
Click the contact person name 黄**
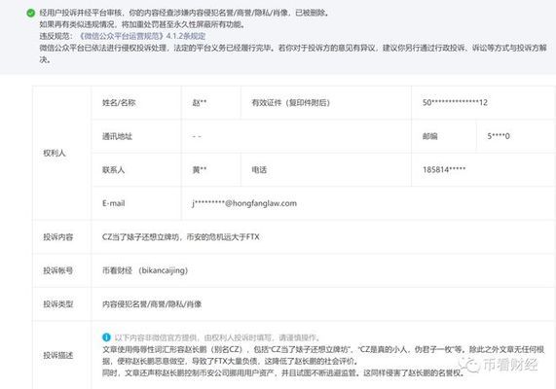(x=200, y=169)
